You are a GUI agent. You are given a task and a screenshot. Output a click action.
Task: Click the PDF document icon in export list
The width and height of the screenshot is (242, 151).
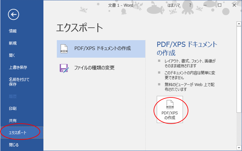pyautogui.click(x=64, y=49)
